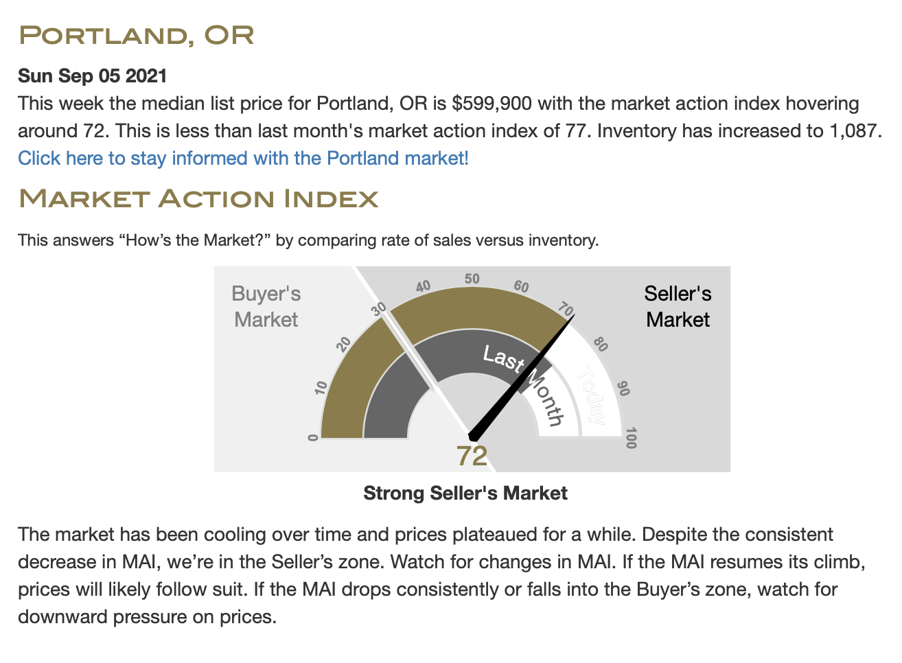This screenshot has width=902, height=663.
Task: Select the Seller's Market label on gauge
Action: pos(678,306)
